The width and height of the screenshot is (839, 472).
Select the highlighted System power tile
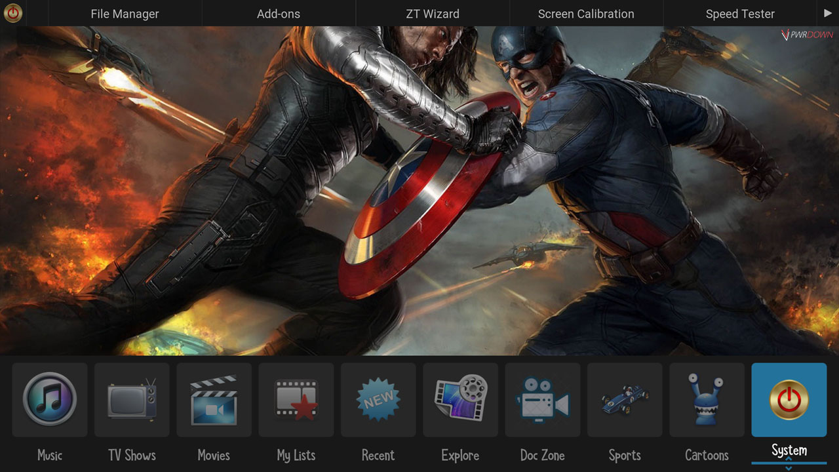(789, 400)
